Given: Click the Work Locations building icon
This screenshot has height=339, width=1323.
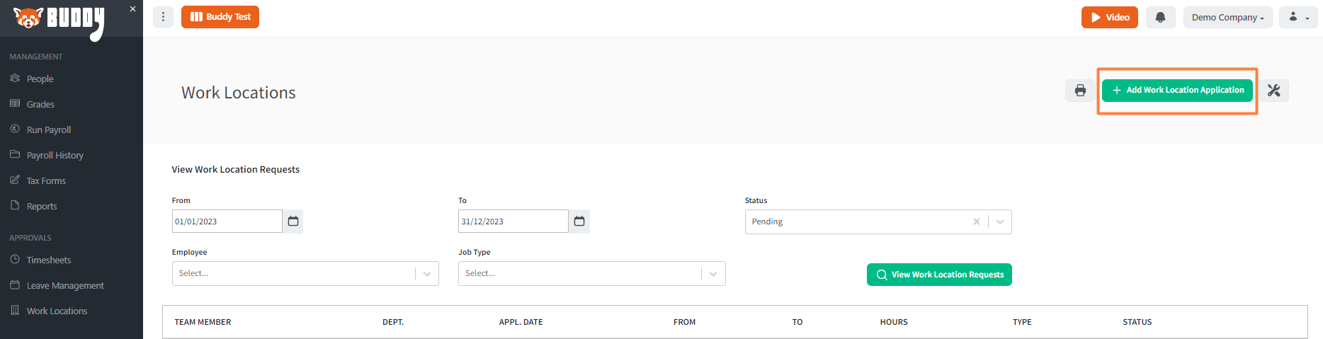Looking at the screenshot, I should [15, 310].
